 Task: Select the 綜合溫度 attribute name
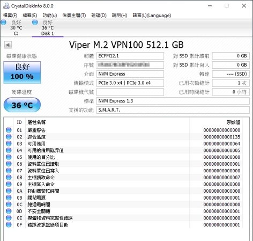36,137
